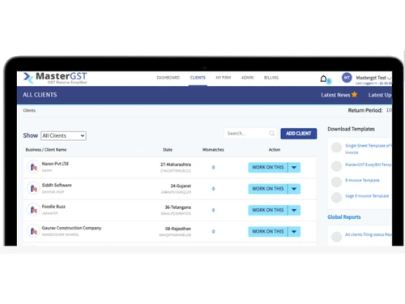Click Naren Pvt Ltd client name
Viewport: 405px width, 304px height.
click(x=55, y=164)
